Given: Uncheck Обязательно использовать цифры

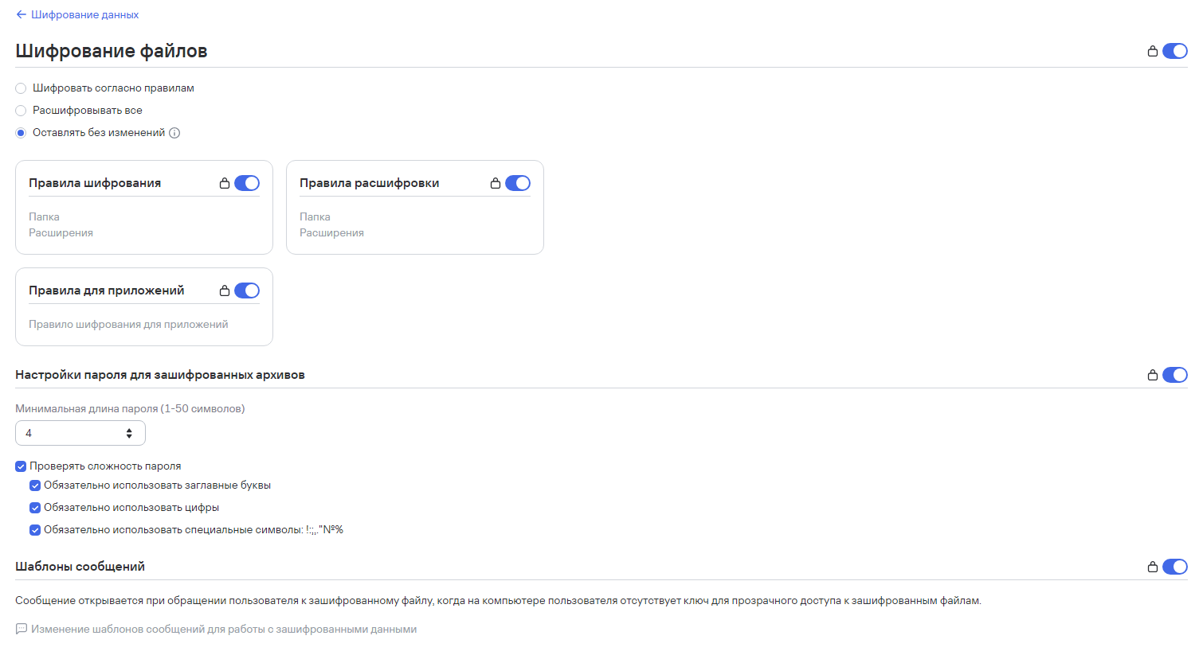Looking at the screenshot, I should (x=35, y=508).
